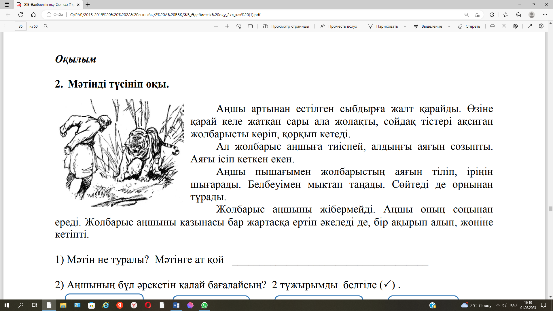Rotate the PDF page
Image resolution: width=553 pixels, height=311 pixels.
[239, 26]
